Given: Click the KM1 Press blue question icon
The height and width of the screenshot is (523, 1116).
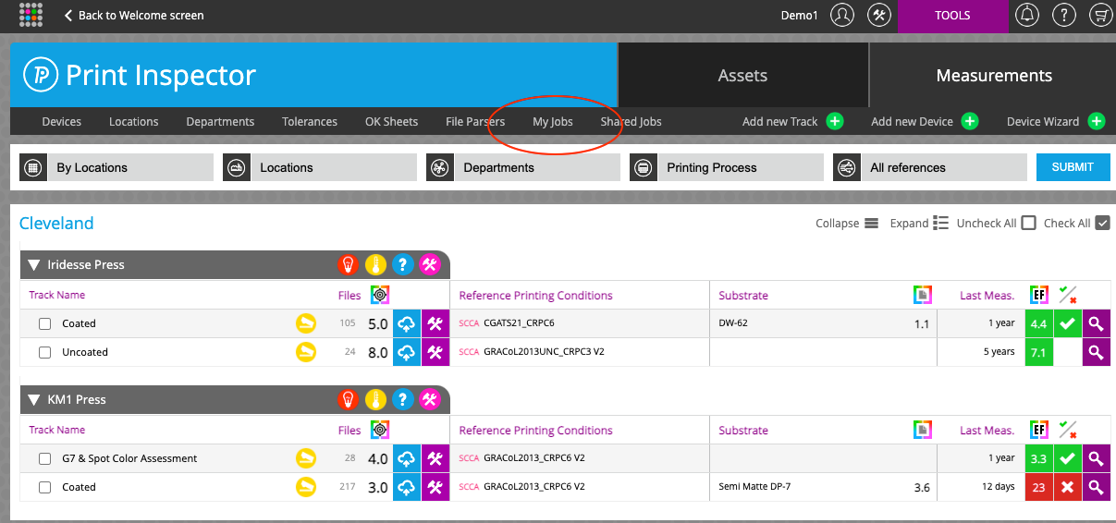Looking at the screenshot, I should coord(402,399).
